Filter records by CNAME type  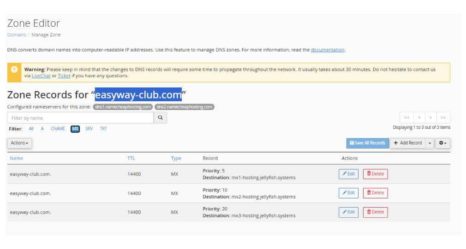pos(58,129)
